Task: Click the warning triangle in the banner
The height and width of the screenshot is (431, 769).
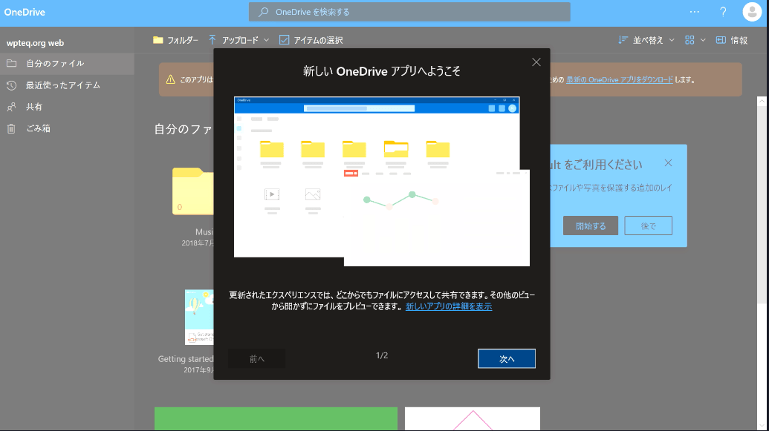Action: point(170,79)
